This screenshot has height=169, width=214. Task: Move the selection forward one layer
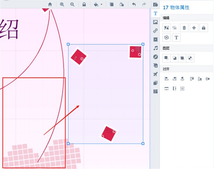tap(182, 58)
